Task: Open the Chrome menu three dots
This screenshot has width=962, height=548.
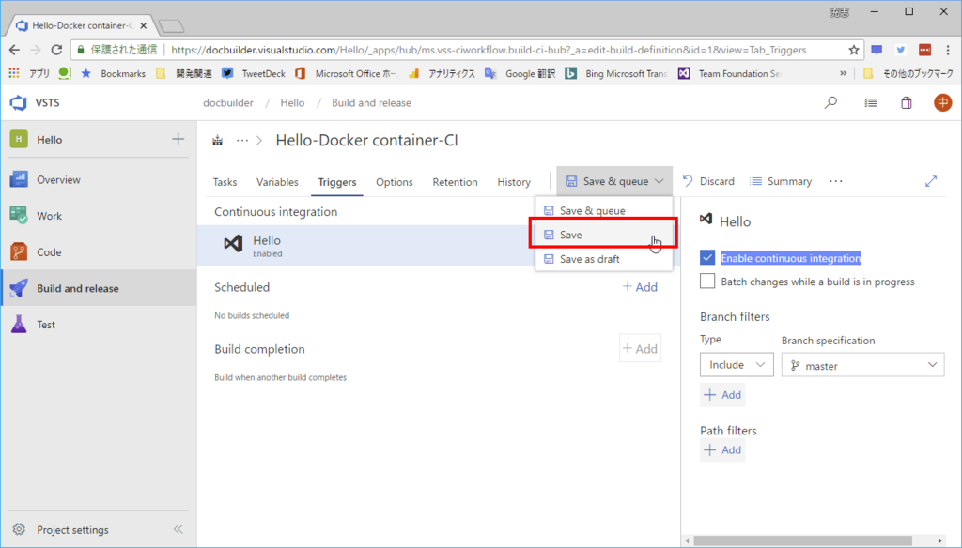Action: (x=948, y=51)
